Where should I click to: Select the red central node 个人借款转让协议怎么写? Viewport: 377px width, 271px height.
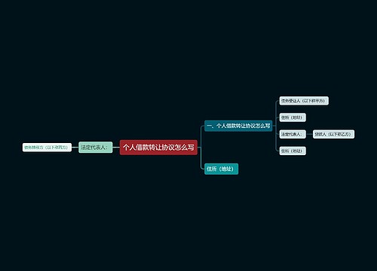coord(158,148)
